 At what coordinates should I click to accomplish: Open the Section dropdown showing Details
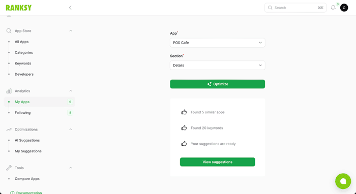218,66
